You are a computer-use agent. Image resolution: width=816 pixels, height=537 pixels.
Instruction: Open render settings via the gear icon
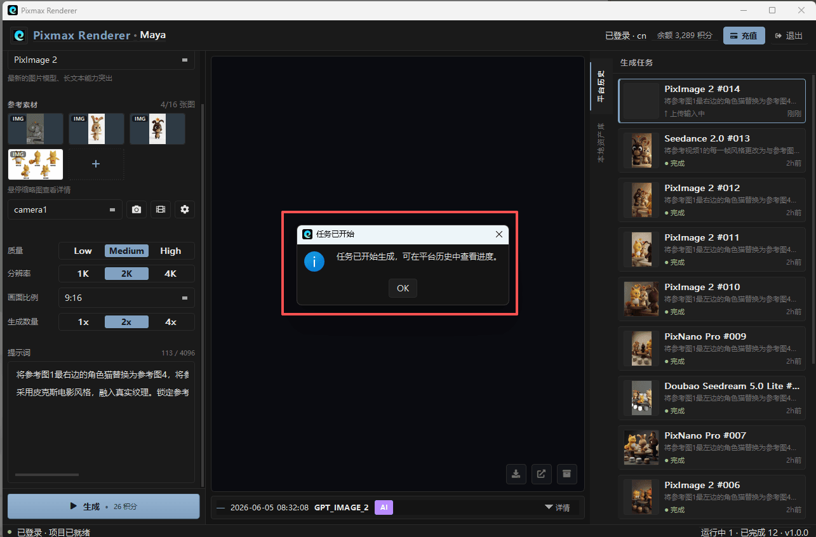coord(185,209)
